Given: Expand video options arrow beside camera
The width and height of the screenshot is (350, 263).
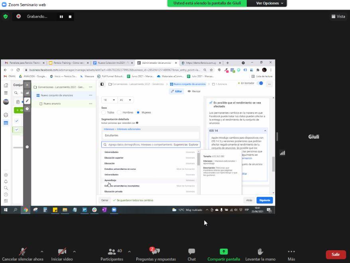Looking at the screenshot, I should coord(74,251).
